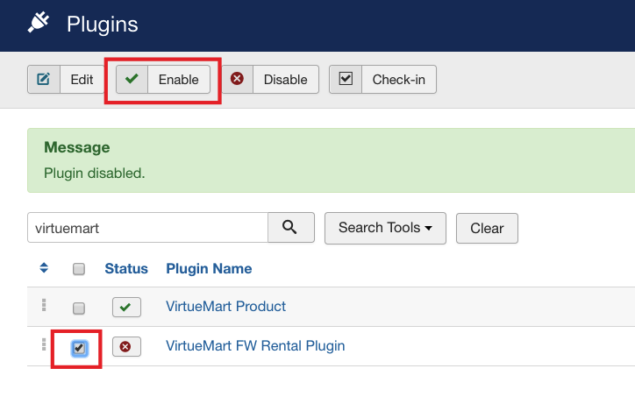Image resolution: width=635 pixels, height=404 pixels.
Task: Click the magnifying glass search button
Action: (x=291, y=228)
